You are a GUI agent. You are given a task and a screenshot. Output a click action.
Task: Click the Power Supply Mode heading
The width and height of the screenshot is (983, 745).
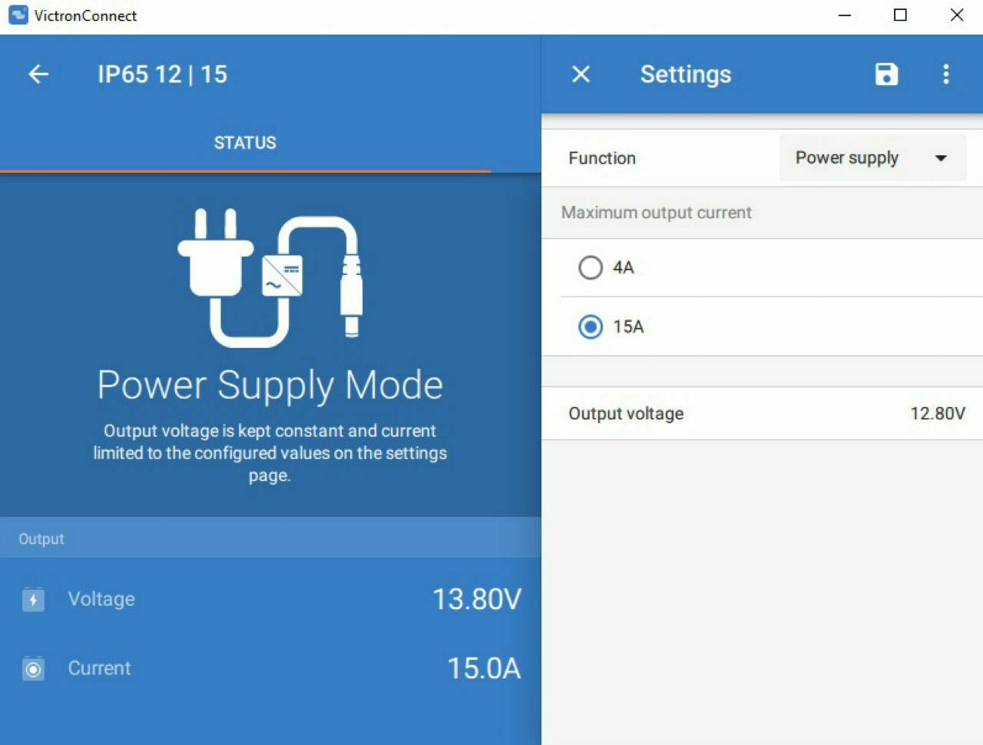click(x=270, y=385)
